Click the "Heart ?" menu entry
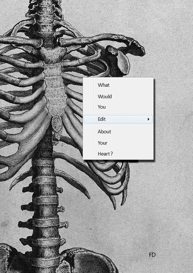Screen dimensions: 193x273 [x=119, y=154]
